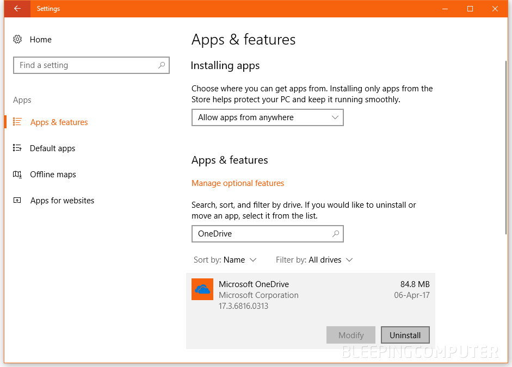Go back using the Settings back arrow
Screen dimensions: 512x367
tap(17, 9)
